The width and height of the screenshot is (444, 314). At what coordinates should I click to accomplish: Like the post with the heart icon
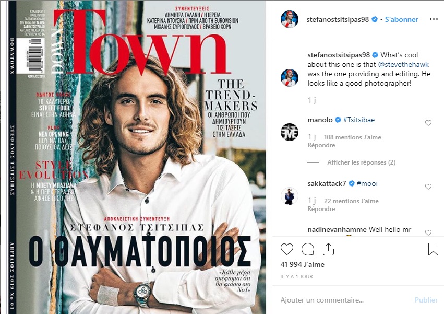(x=286, y=249)
